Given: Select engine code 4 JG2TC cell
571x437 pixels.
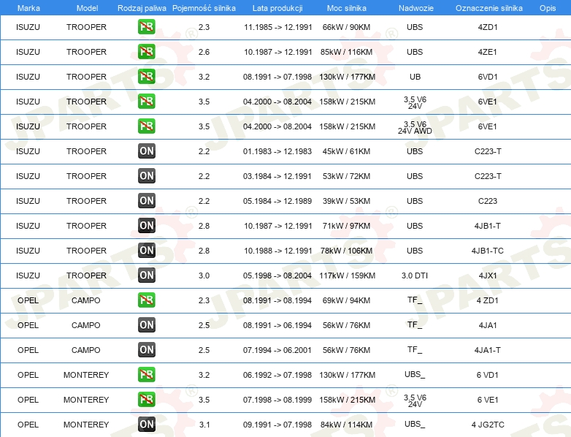Looking at the screenshot, I should [488, 425].
